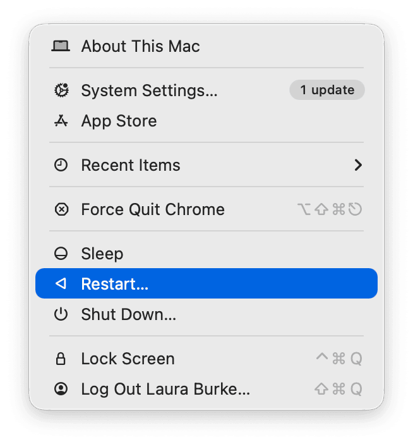
Task: Click the user icon beside Log Out
Action: pos(61,389)
